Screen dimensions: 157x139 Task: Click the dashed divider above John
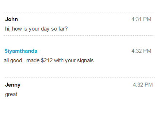(x=78, y=12)
